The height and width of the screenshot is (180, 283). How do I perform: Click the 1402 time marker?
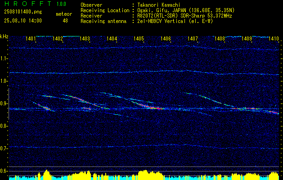coord(58,38)
